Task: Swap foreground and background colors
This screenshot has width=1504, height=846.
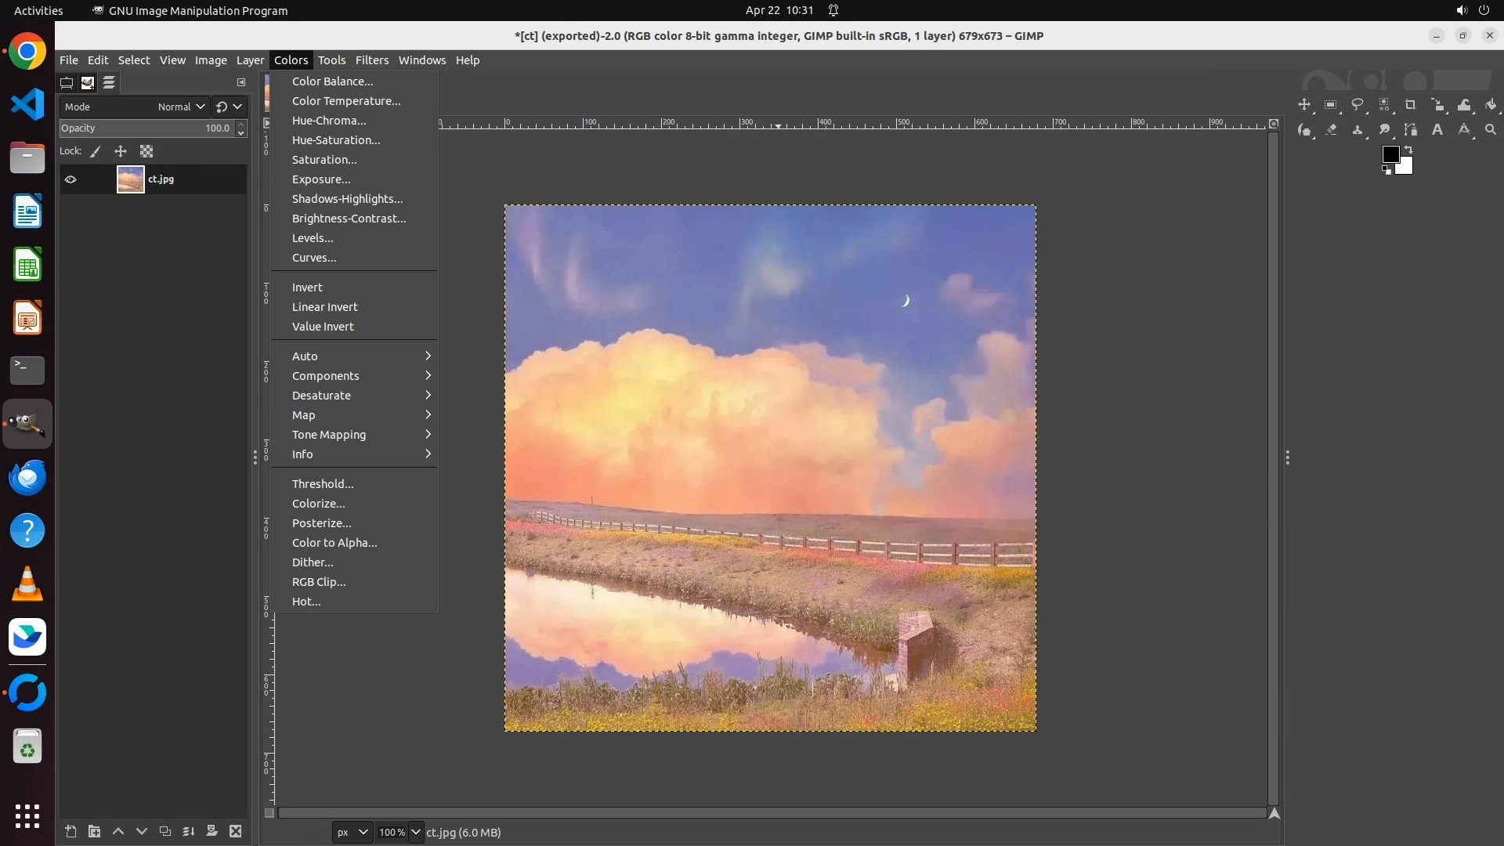Action: (x=1408, y=149)
